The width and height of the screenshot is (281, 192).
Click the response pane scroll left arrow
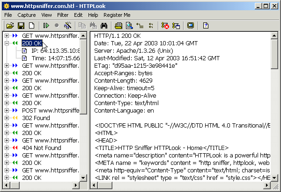[x=94, y=185]
